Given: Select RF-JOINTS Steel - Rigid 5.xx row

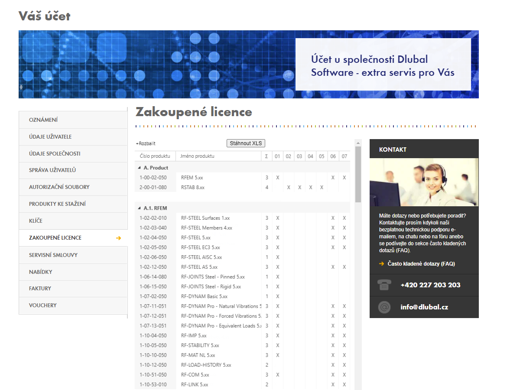Looking at the screenshot, I should 243,287.
